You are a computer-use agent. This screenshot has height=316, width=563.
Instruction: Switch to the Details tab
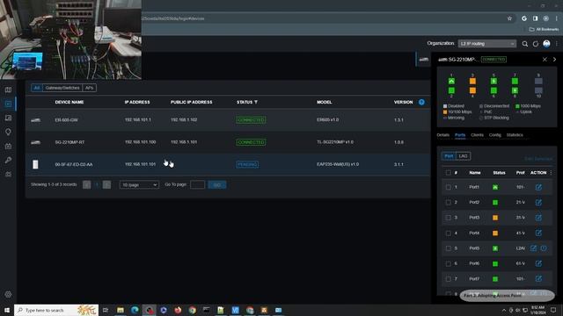click(443, 135)
